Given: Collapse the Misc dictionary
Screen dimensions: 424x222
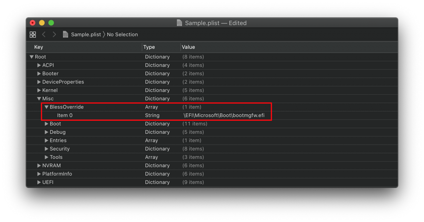Looking at the screenshot, I should click(x=39, y=99).
